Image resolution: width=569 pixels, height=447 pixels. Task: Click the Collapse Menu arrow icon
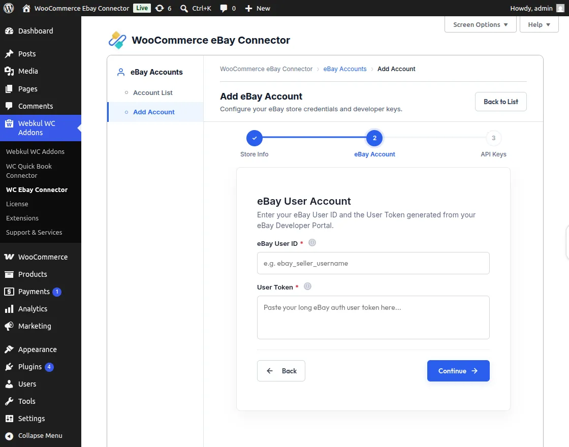9,436
